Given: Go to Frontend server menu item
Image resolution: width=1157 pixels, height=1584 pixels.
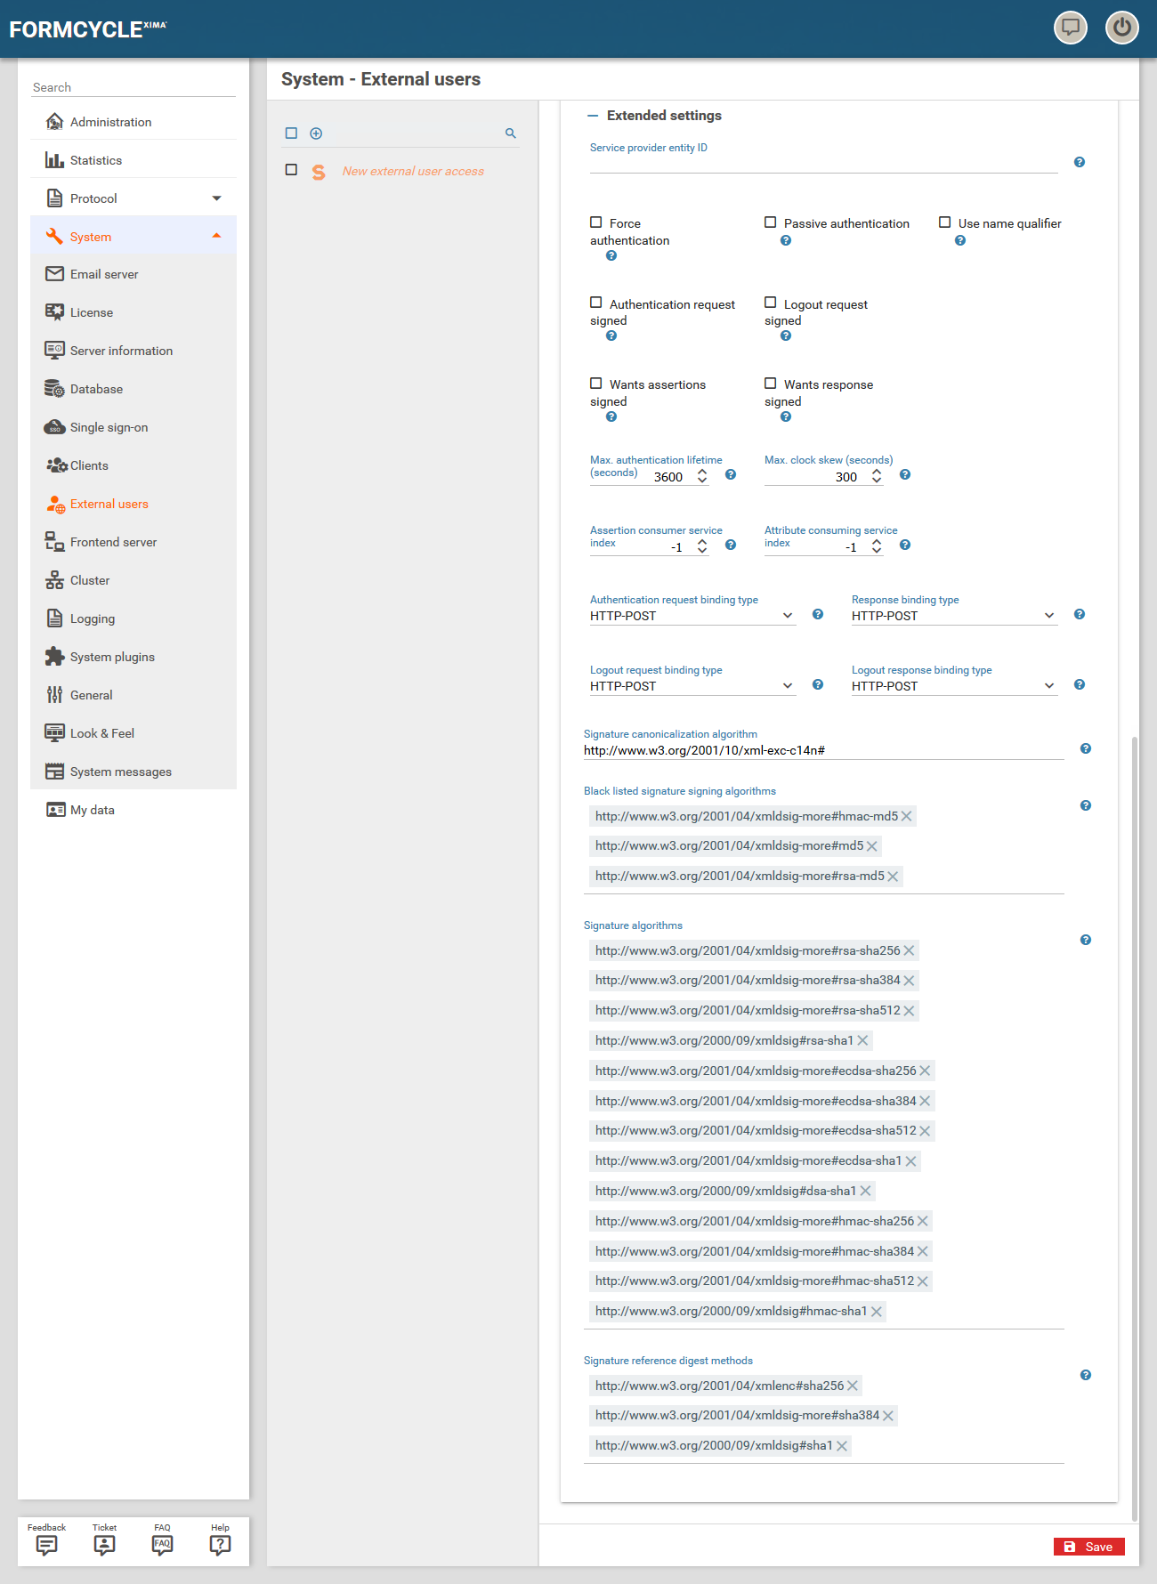Looking at the screenshot, I should (x=113, y=542).
